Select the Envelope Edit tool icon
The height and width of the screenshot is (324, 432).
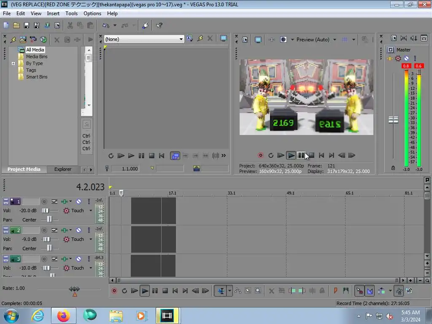pyautogui.click(x=238, y=291)
